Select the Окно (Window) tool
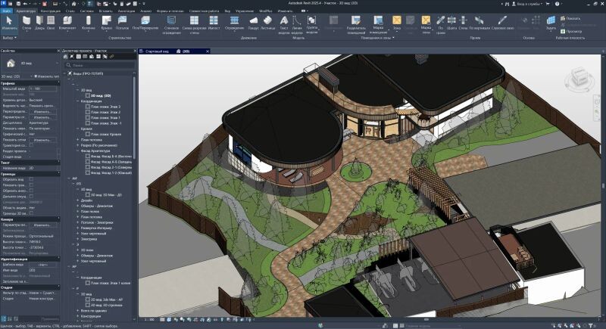 click(x=50, y=21)
